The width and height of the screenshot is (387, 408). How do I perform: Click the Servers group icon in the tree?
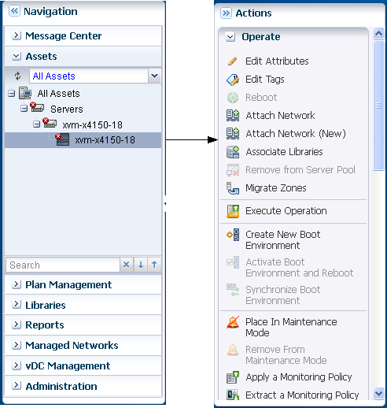37,107
